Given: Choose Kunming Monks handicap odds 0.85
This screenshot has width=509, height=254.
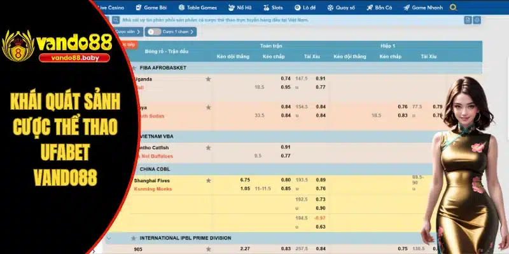Looking at the screenshot, I should click(286, 189).
